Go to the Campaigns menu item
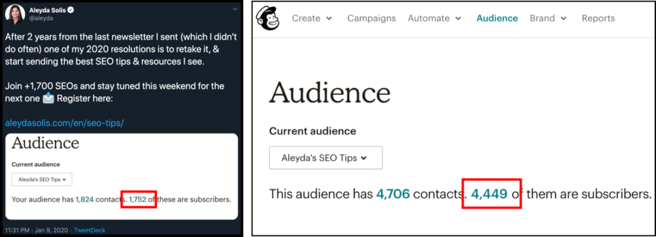This screenshot has width=656, height=237. click(371, 19)
